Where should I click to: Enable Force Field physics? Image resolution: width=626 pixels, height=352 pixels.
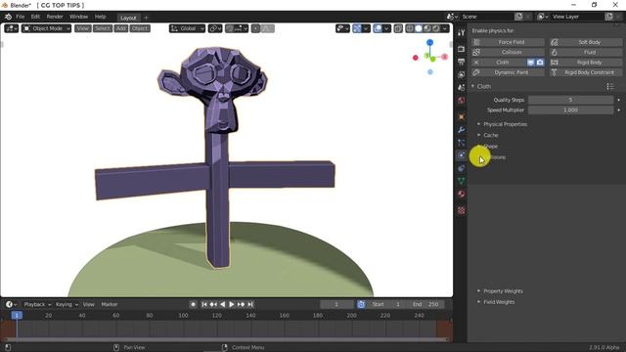point(508,42)
